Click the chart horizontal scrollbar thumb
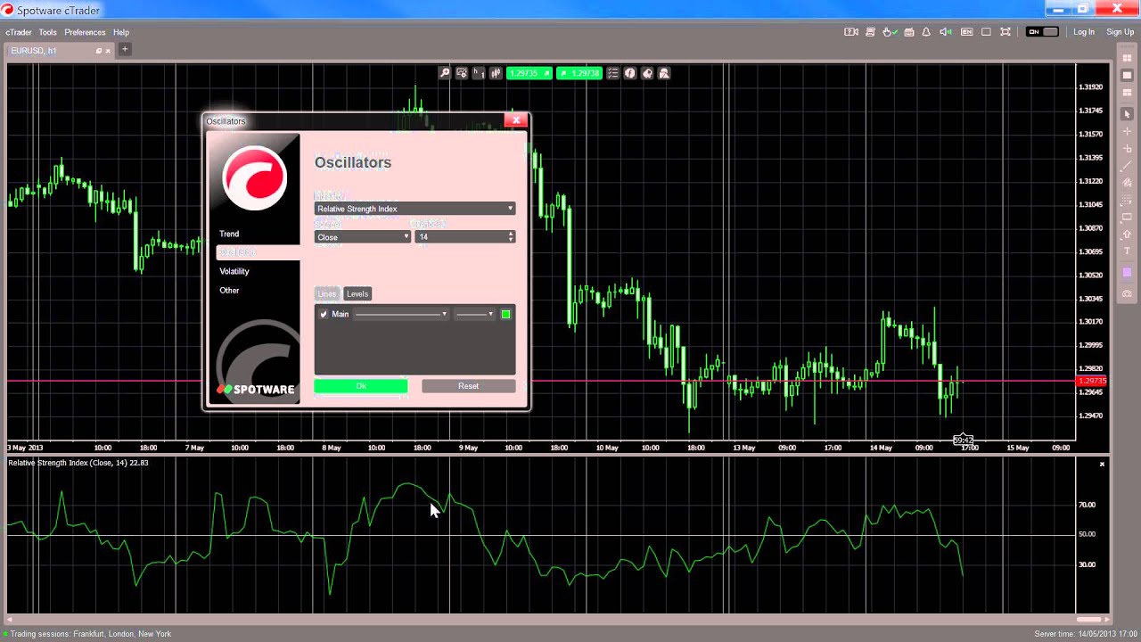This screenshot has height=642, width=1141. pyautogui.click(x=1089, y=619)
